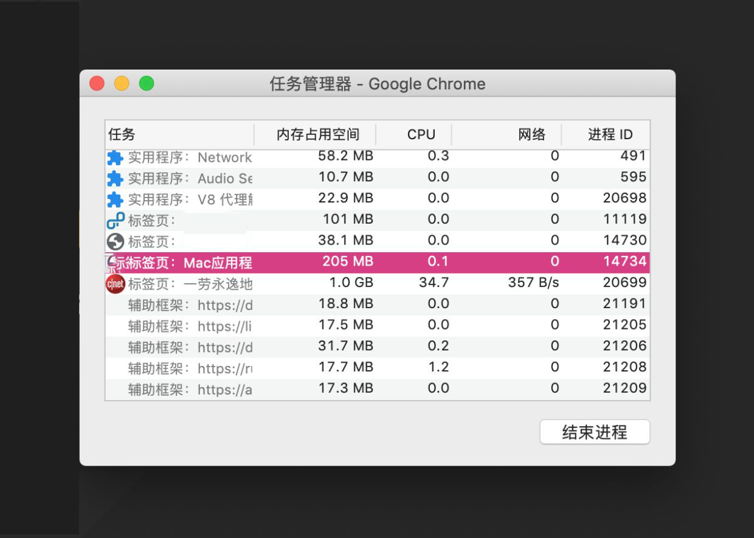Maximize the window with green button
The width and height of the screenshot is (754, 538).
click(147, 83)
